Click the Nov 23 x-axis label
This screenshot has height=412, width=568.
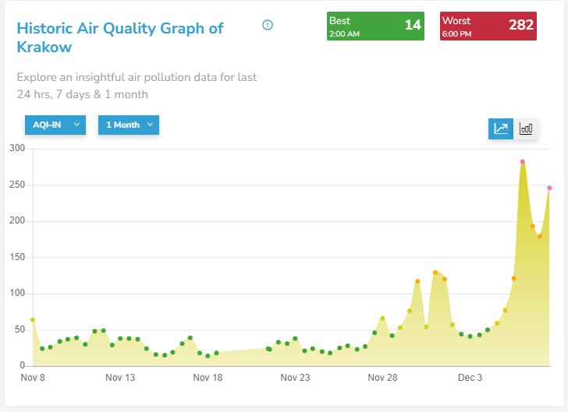point(295,379)
